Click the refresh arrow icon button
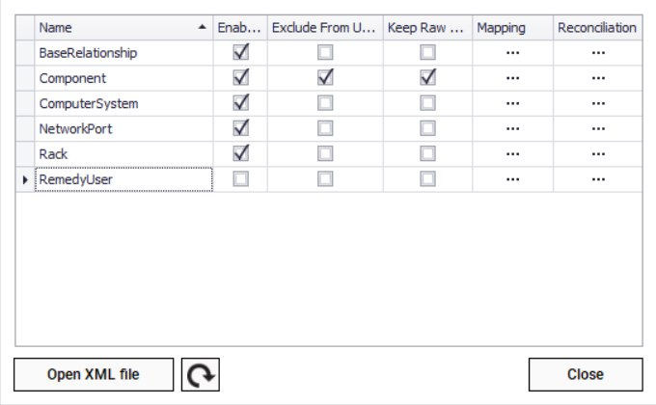 point(201,374)
